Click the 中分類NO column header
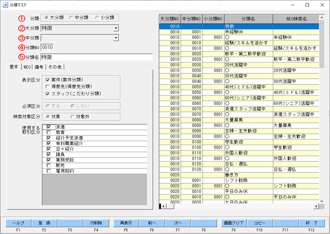The width and height of the screenshot is (330, 234). coord(191,19)
